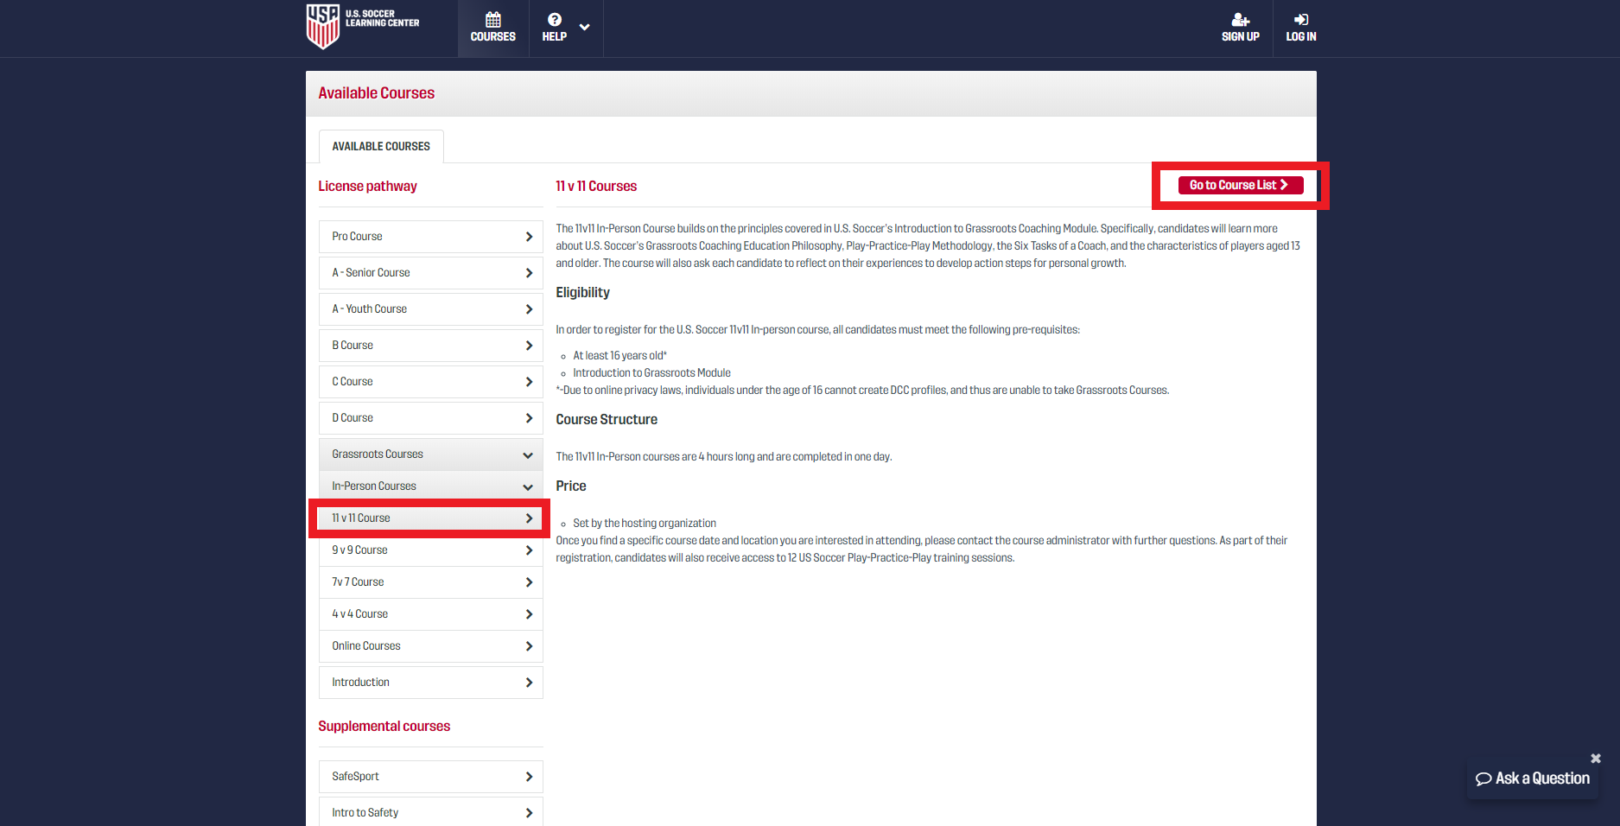Viewport: 1620px width, 826px height.
Task: Click the Log In arrow icon
Action: pos(1301,20)
